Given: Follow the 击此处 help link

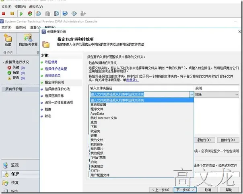Looking at the screenshot, I should (132, 80).
